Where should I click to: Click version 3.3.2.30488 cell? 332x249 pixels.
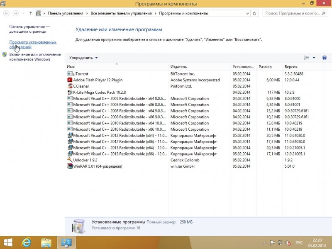coord(294,74)
